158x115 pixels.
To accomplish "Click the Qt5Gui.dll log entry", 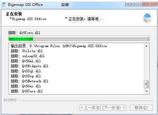I will tap(26, 86).
